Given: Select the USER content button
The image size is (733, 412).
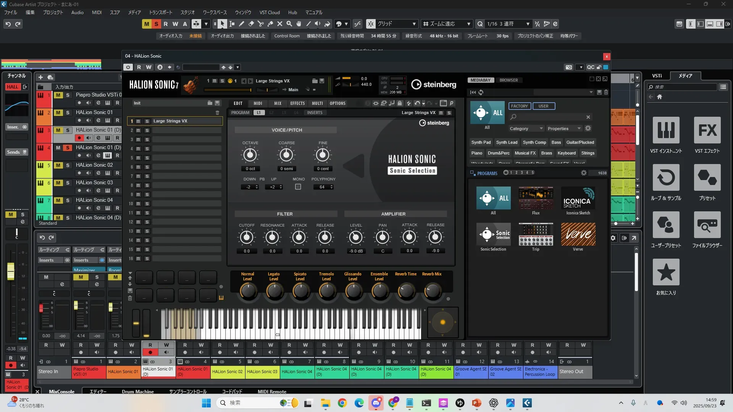Looking at the screenshot, I should pyautogui.click(x=543, y=106).
